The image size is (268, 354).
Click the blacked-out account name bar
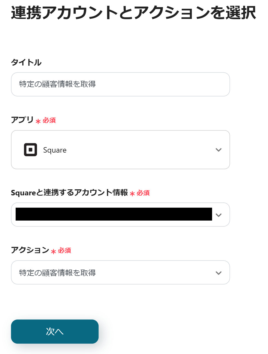[x=114, y=214]
